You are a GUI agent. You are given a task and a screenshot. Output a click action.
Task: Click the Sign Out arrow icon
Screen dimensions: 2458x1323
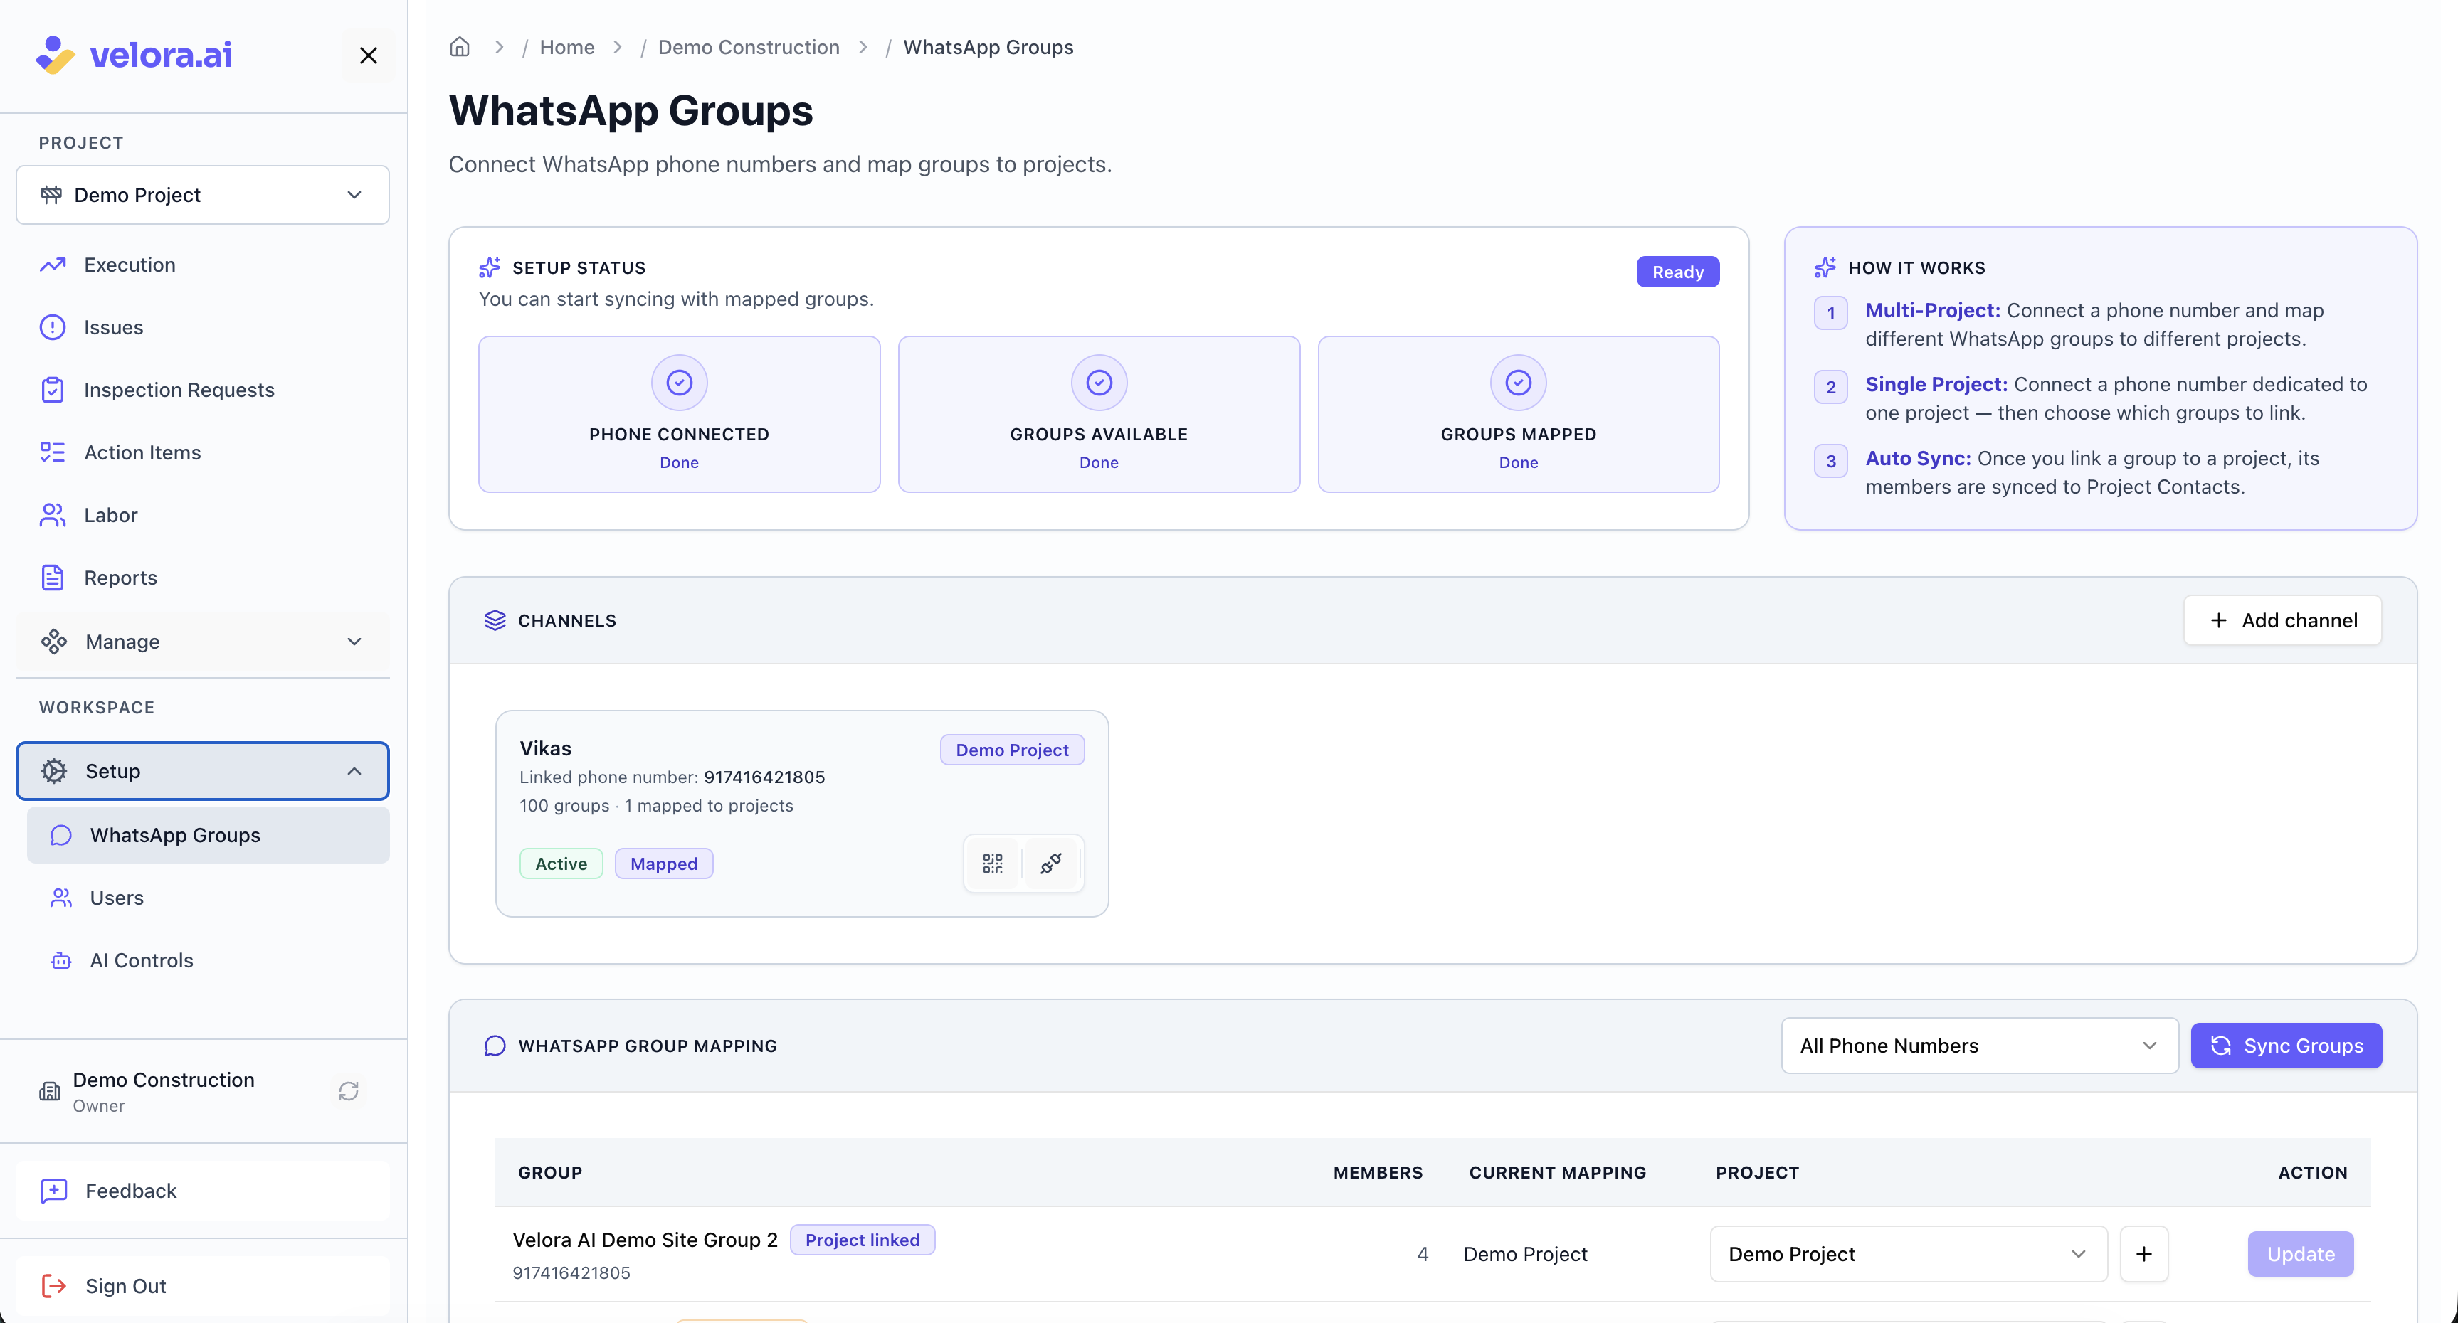54,1286
